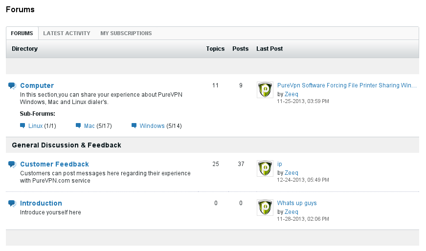Viewport: 426px width, 251px height.
Task: Click the General Discussion & Feedback heading
Action: point(67,145)
